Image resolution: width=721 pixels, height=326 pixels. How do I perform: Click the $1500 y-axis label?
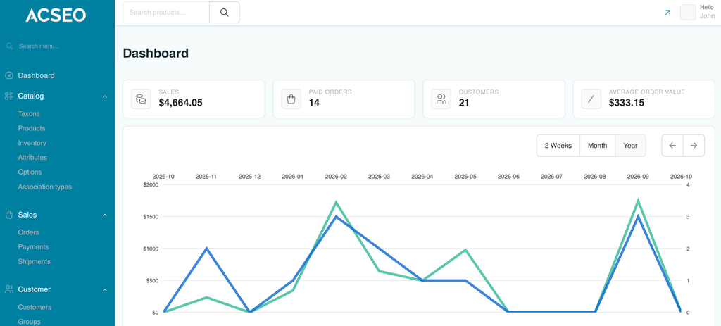151,217
